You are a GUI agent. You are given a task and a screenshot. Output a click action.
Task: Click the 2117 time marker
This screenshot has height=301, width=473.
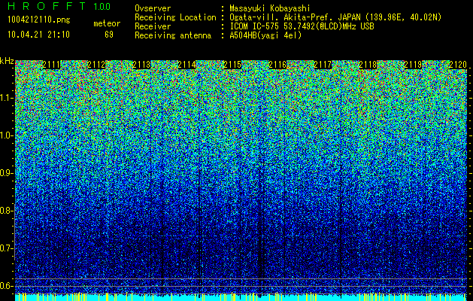(x=323, y=65)
